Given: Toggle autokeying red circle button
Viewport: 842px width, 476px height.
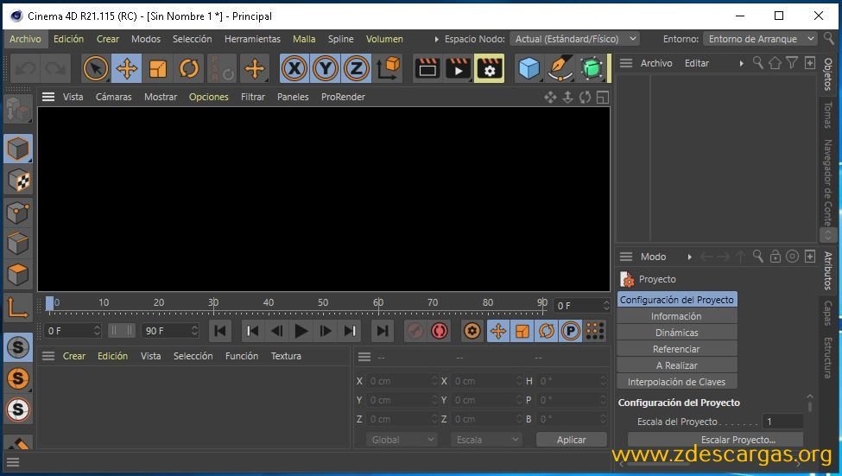Looking at the screenshot, I should pos(440,331).
